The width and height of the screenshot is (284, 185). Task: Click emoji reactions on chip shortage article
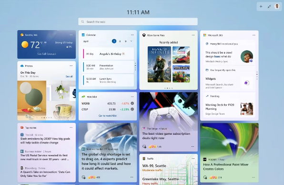coord(92,177)
